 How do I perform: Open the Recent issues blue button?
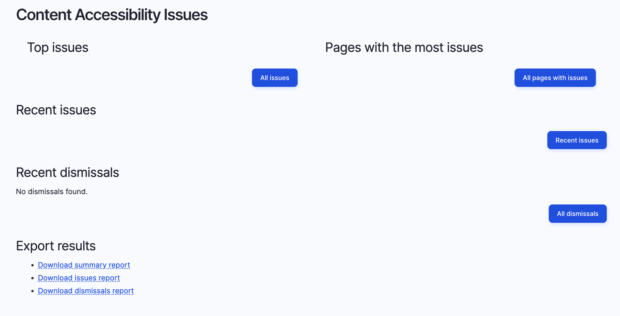pos(577,140)
